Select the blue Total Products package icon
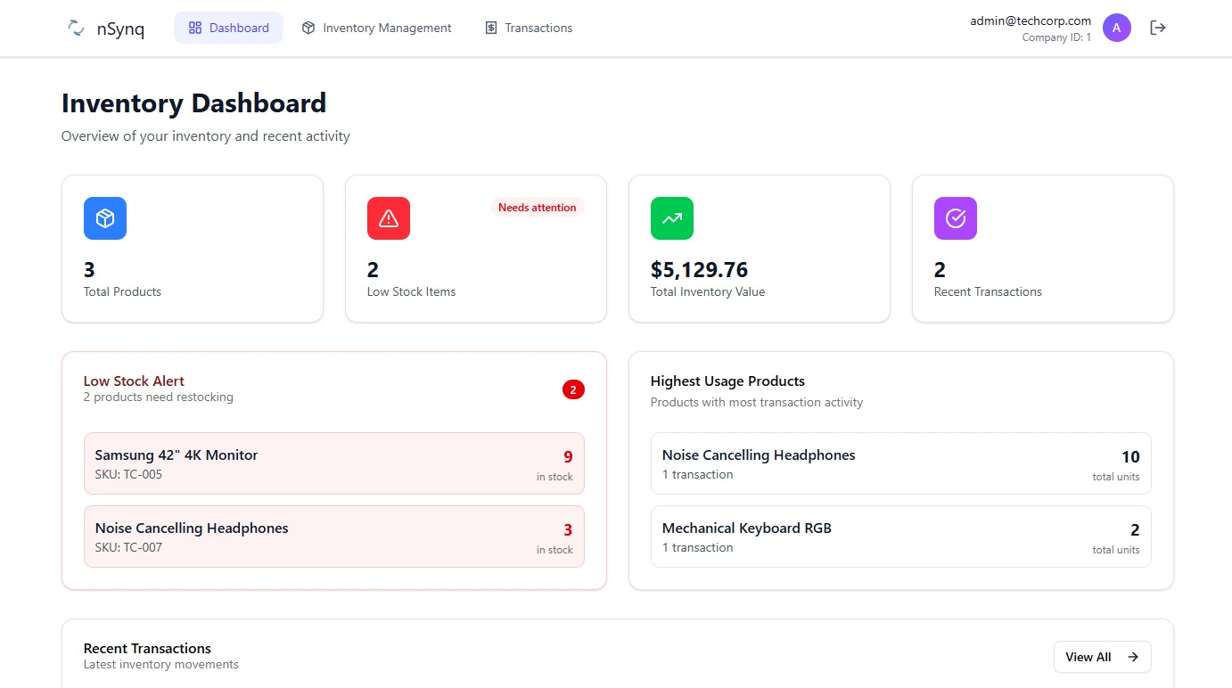 tap(104, 217)
